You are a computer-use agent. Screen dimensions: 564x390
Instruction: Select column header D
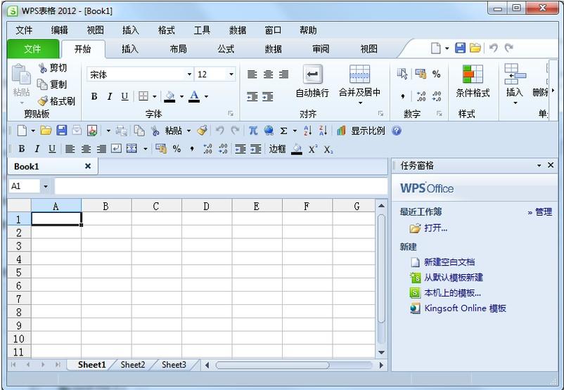click(x=207, y=206)
